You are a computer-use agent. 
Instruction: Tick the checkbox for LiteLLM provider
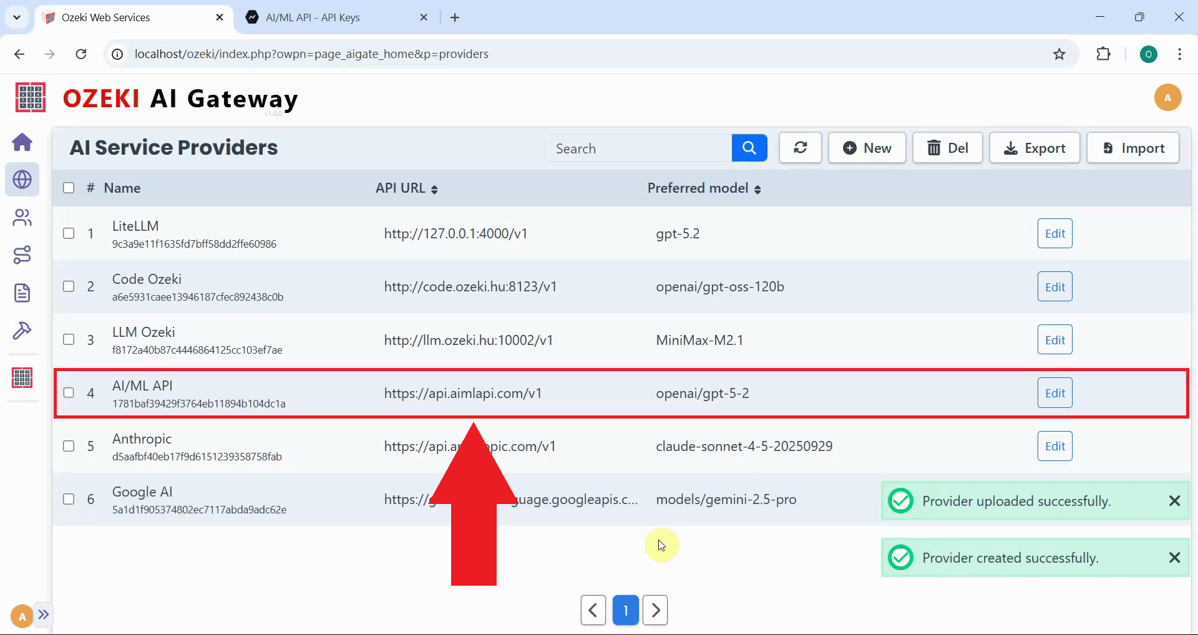69,233
